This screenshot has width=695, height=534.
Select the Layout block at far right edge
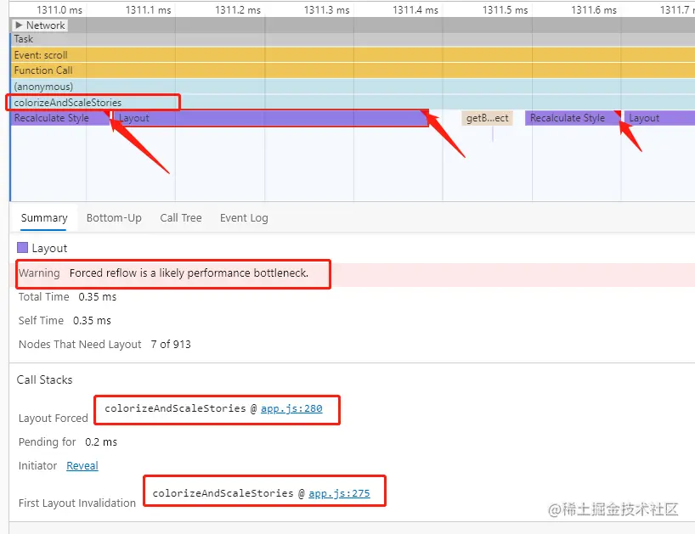click(x=659, y=118)
